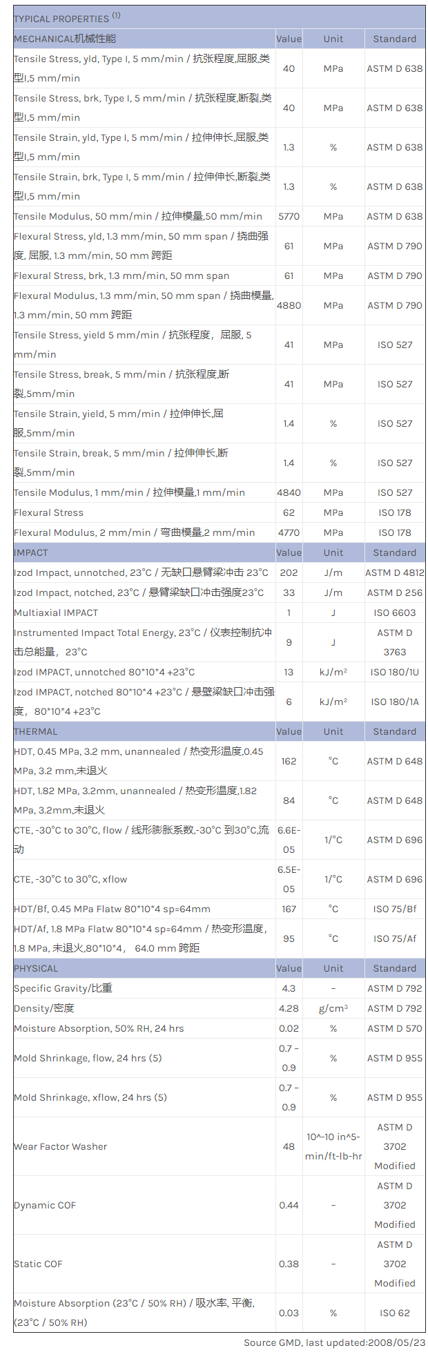Click the ASTM D 4812 standard cell

tap(395, 572)
